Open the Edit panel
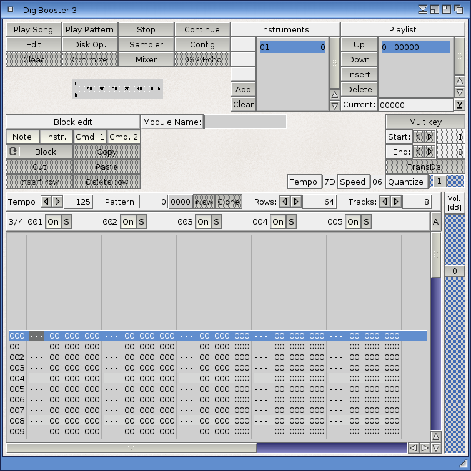The image size is (471, 471). point(33,44)
